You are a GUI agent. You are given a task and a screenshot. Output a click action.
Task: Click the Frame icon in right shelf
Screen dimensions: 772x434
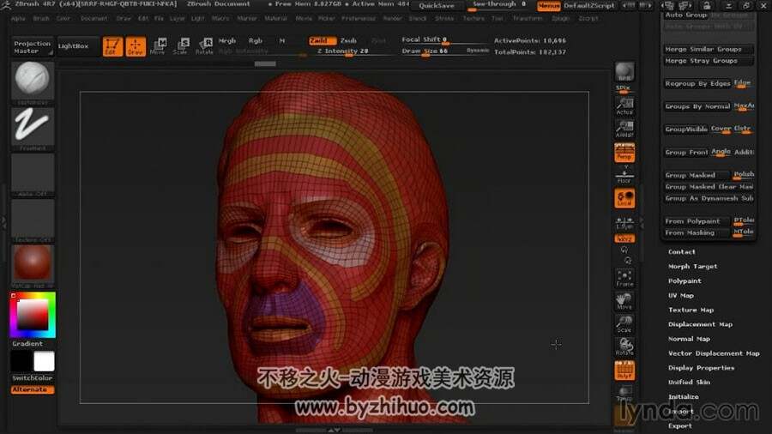click(624, 278)
